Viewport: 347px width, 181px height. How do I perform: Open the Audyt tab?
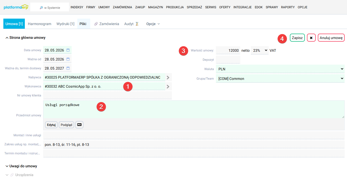point(132,24)
